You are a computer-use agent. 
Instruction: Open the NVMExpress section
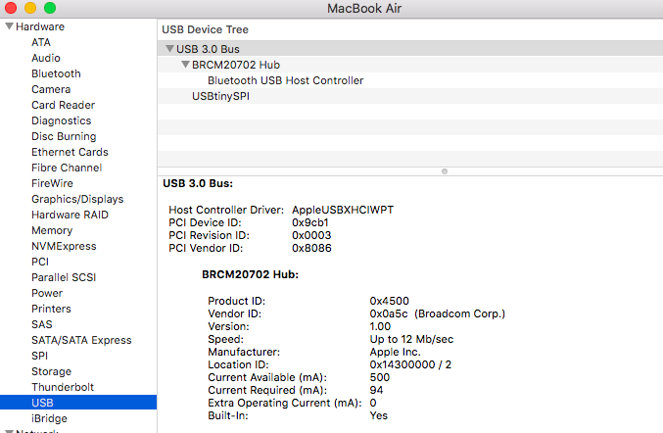coord(64,246)
